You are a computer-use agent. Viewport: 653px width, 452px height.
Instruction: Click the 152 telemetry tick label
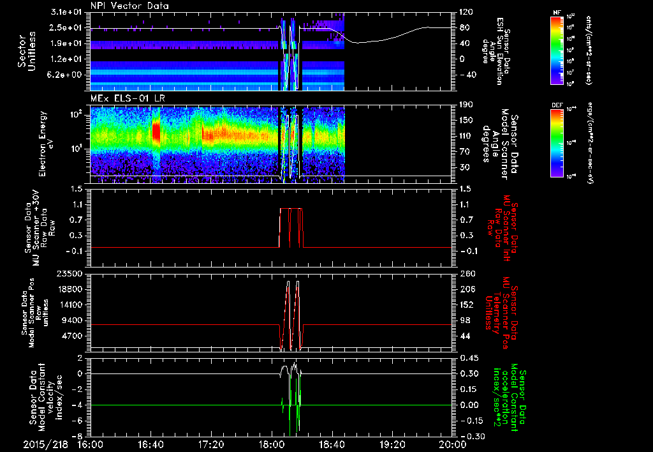467,305
